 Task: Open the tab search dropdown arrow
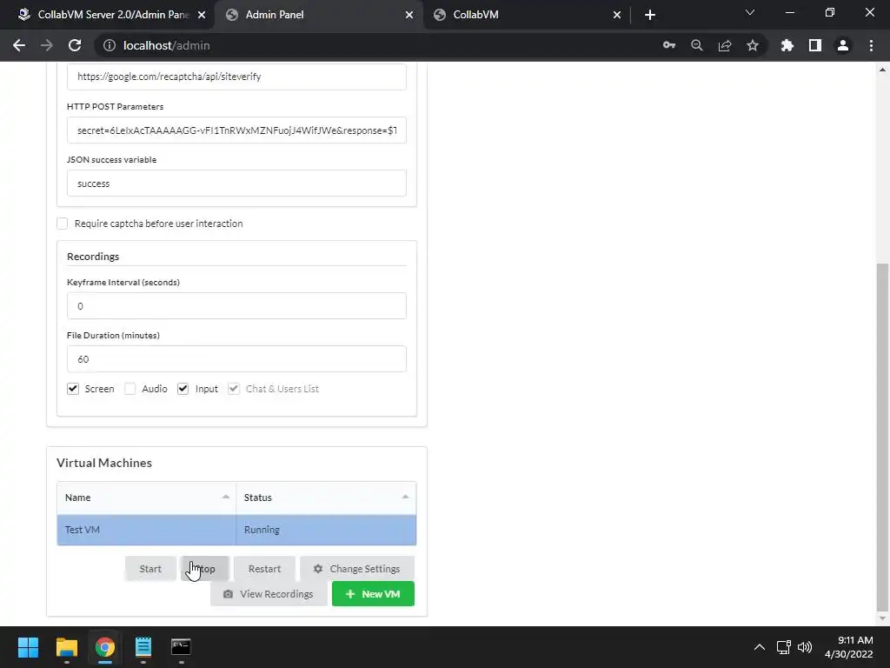pyautogui.click(x=750, y=12)
